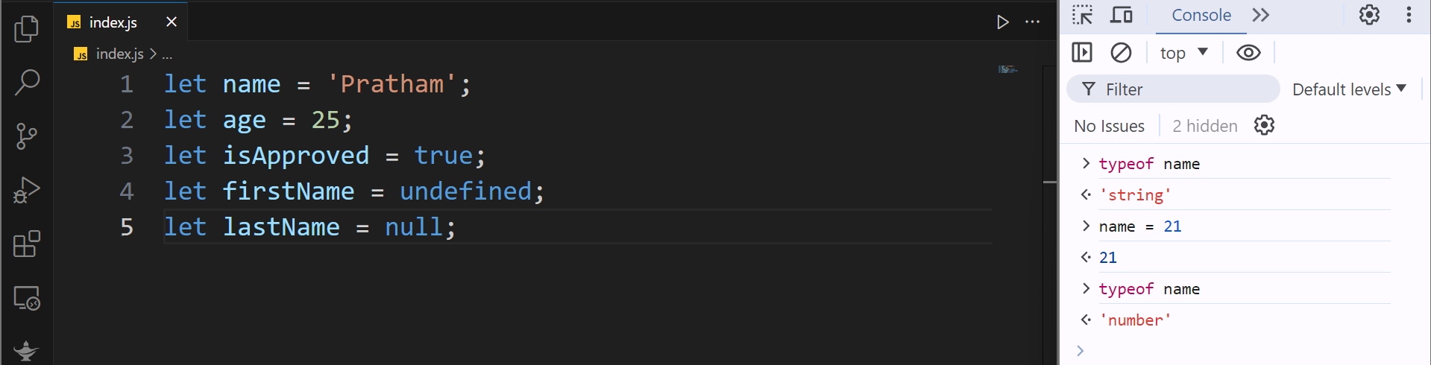Create a live expression with eye icon
Screen dimensions: 1431x365
1248,53
